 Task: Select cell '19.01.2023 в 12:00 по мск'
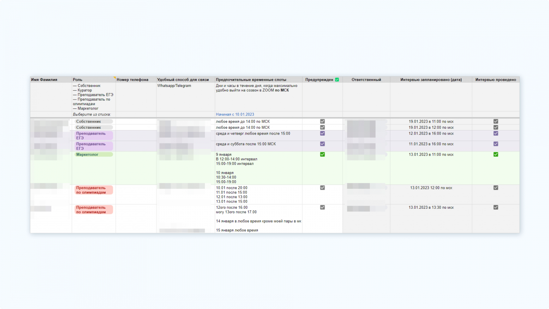tap(431, 127)
